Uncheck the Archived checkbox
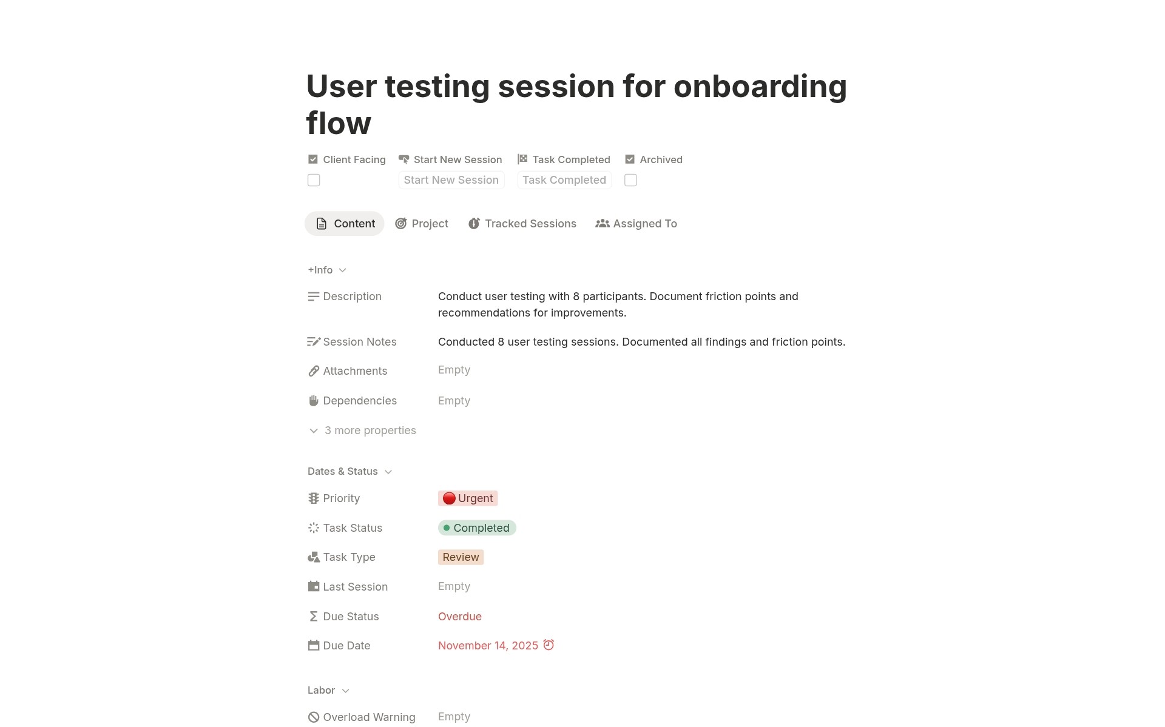The image size is (1165, 727). [x=630, y=159]
